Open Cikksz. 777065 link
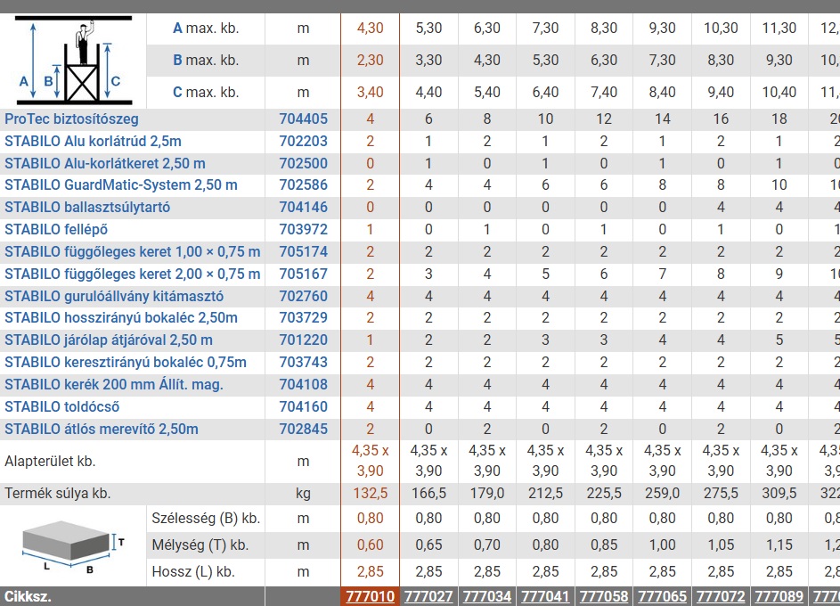The image size is (840, 606). (x=662, y=596)
